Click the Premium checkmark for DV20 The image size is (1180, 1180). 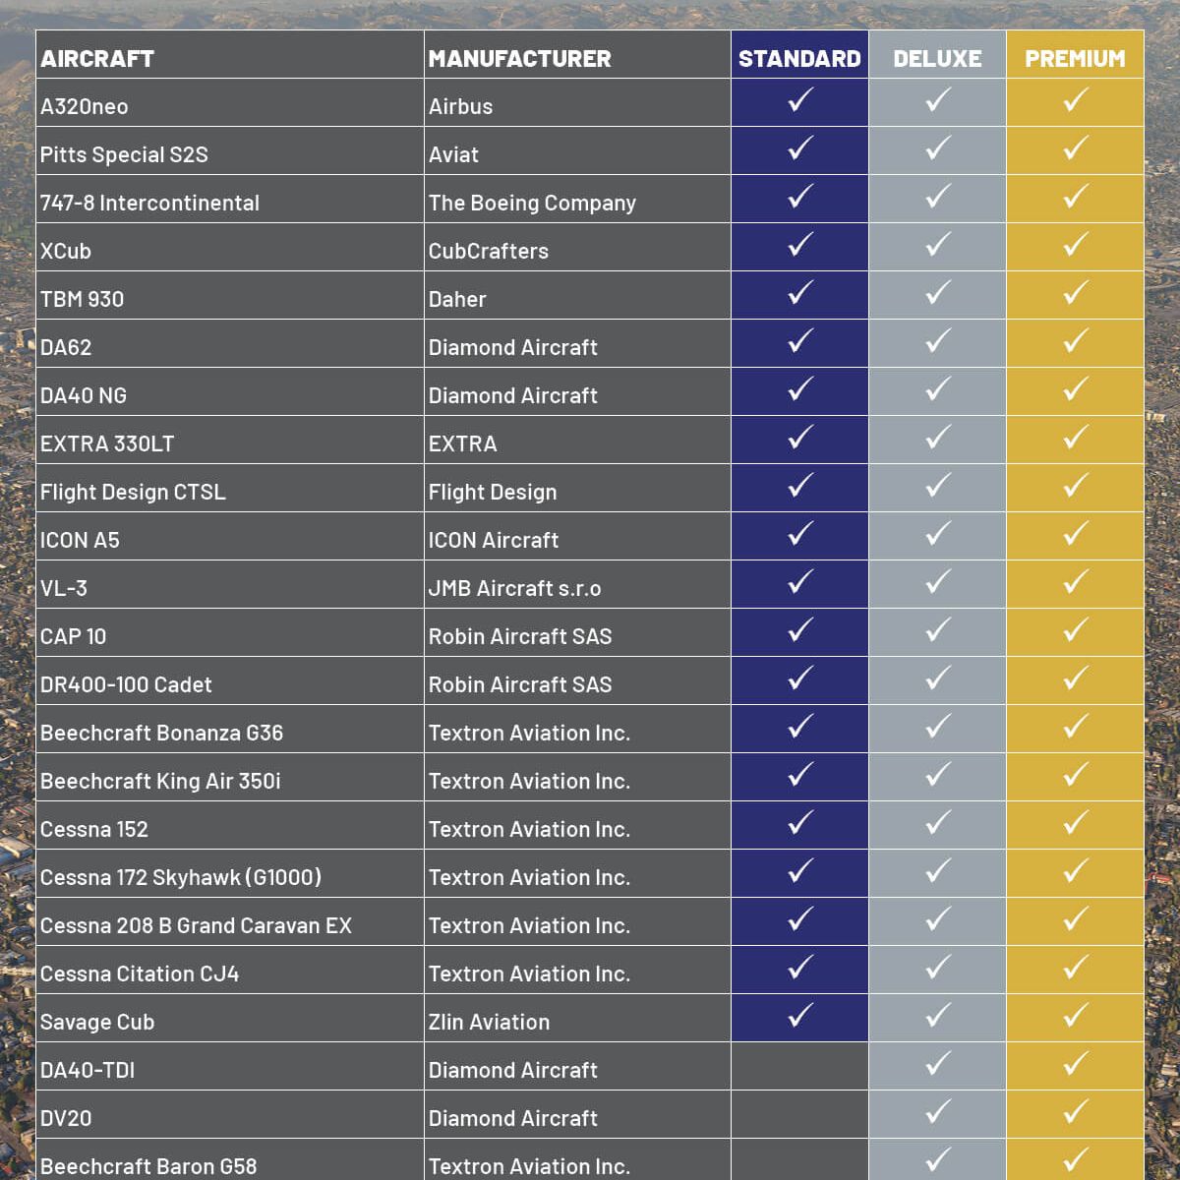coord(1076,1112)
